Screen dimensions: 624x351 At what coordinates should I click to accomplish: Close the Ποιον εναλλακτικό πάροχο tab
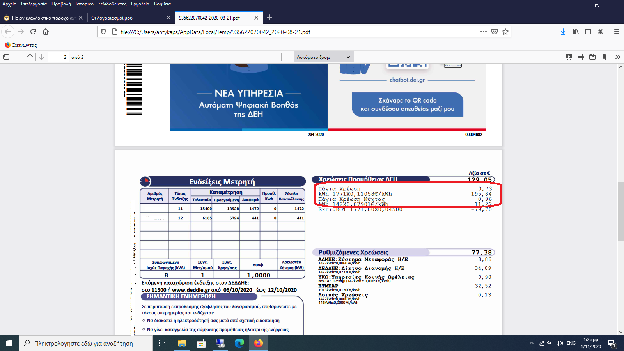81,18
